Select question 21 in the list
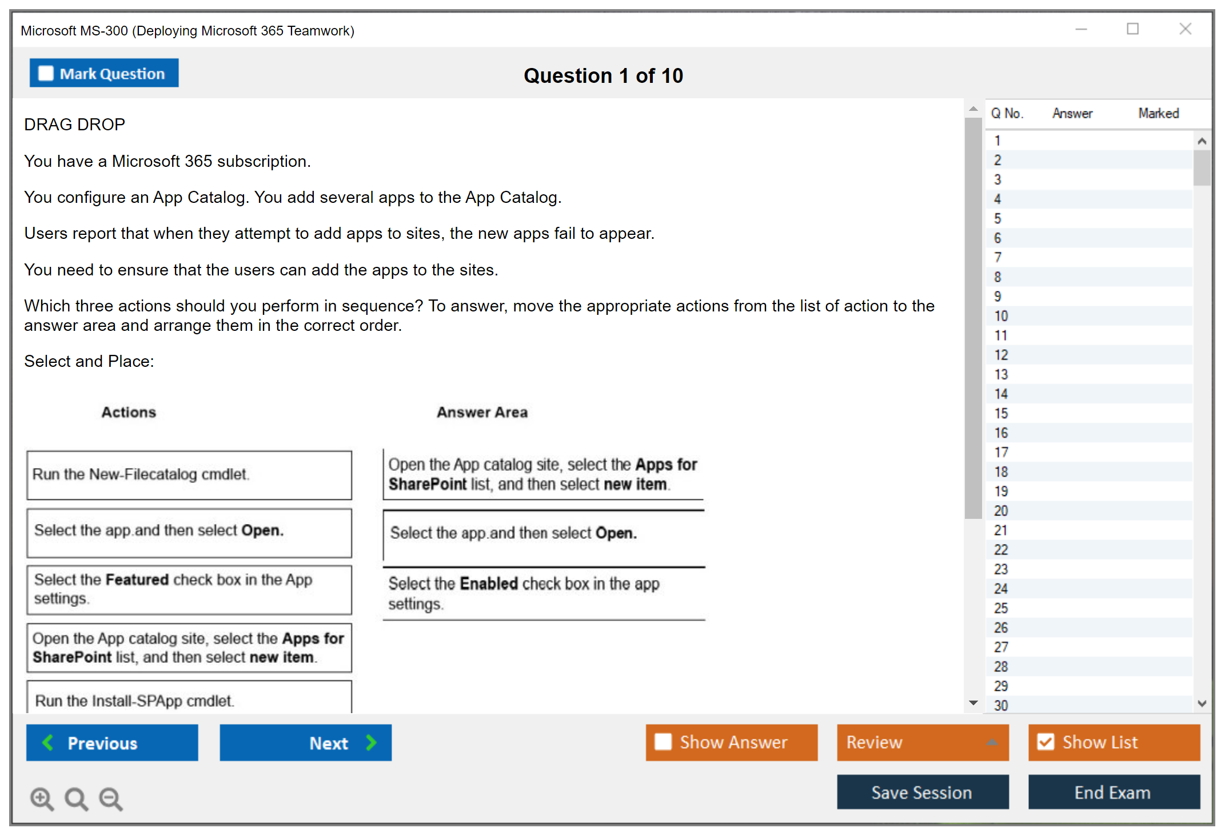Image resolution: width=1229 pixels, height=840 pixels. tap(1001, 530)
